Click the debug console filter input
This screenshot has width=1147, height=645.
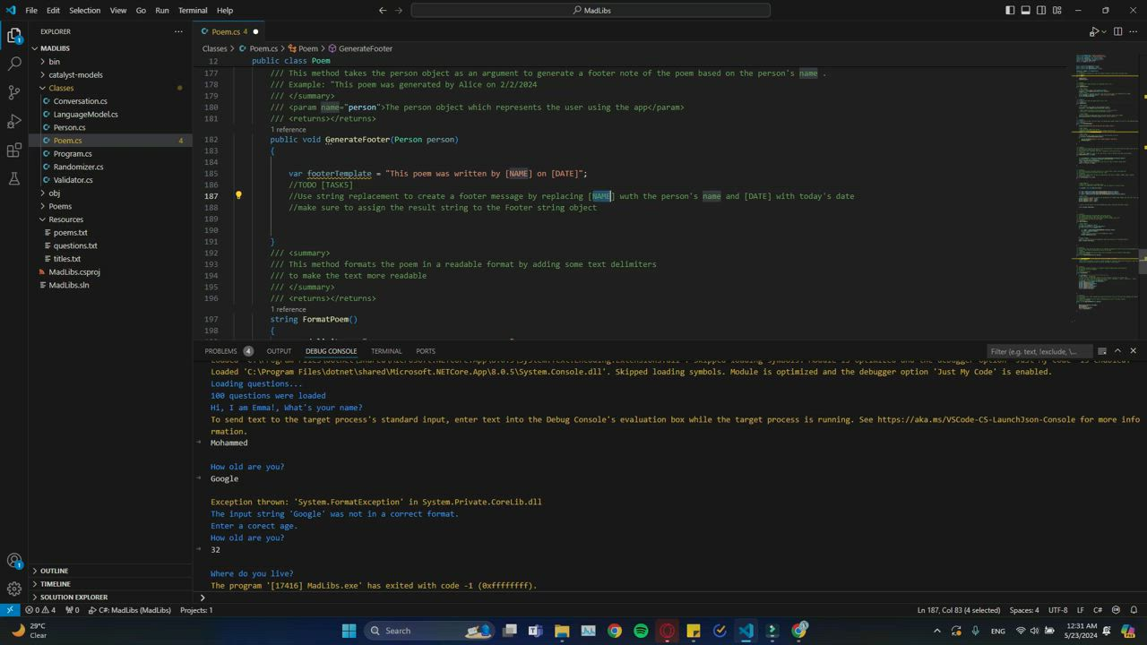1039,351
